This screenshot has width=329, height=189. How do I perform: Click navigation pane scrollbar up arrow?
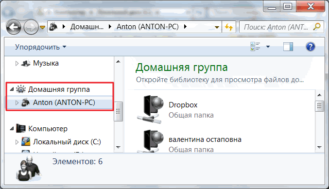[x=119, y=62]
